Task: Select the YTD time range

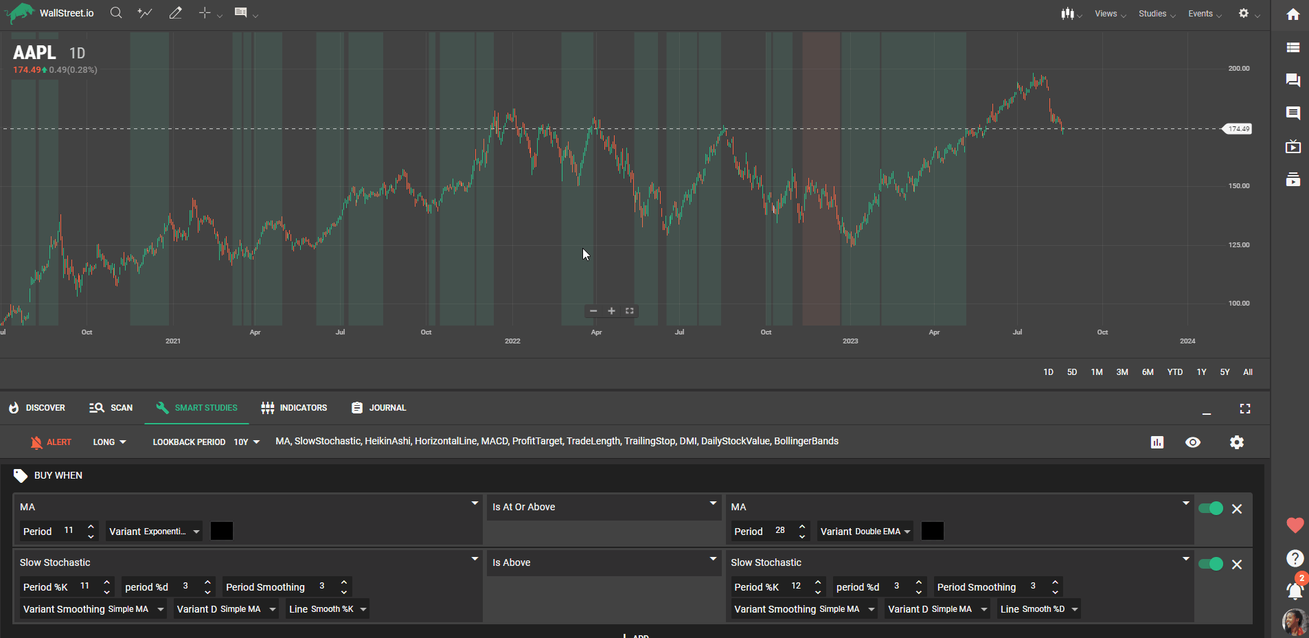Action: click(x=1174, y=372)
